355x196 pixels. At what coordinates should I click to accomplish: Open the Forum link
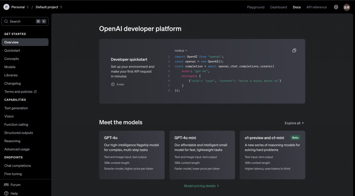tap(12, 185)
